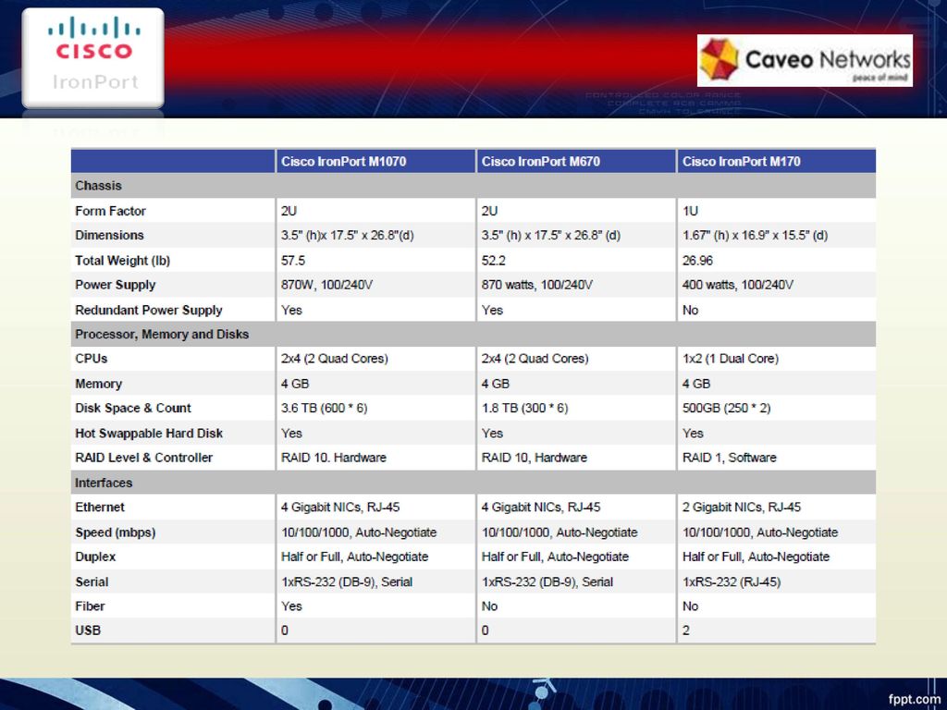
Task: Click the 1.8 TB (300 * 6) cell
Action: pyautogui.click(x=525, y=408)
